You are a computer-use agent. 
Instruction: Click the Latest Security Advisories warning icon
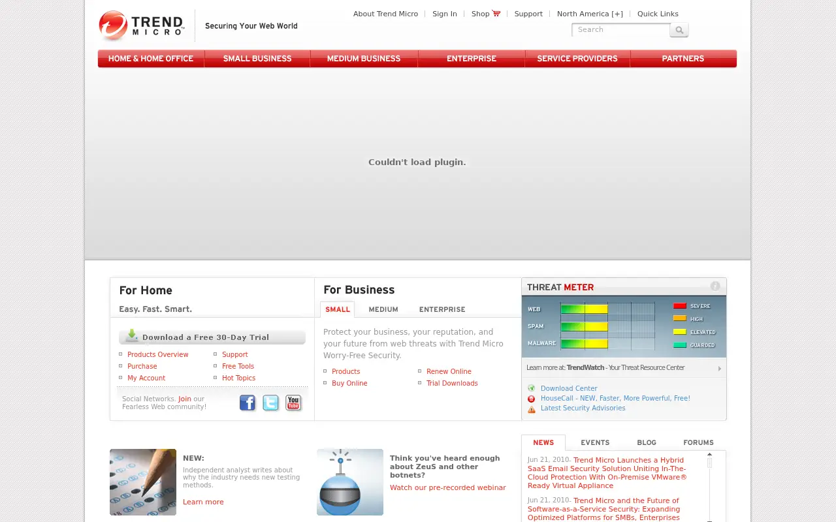coord(532,409)
